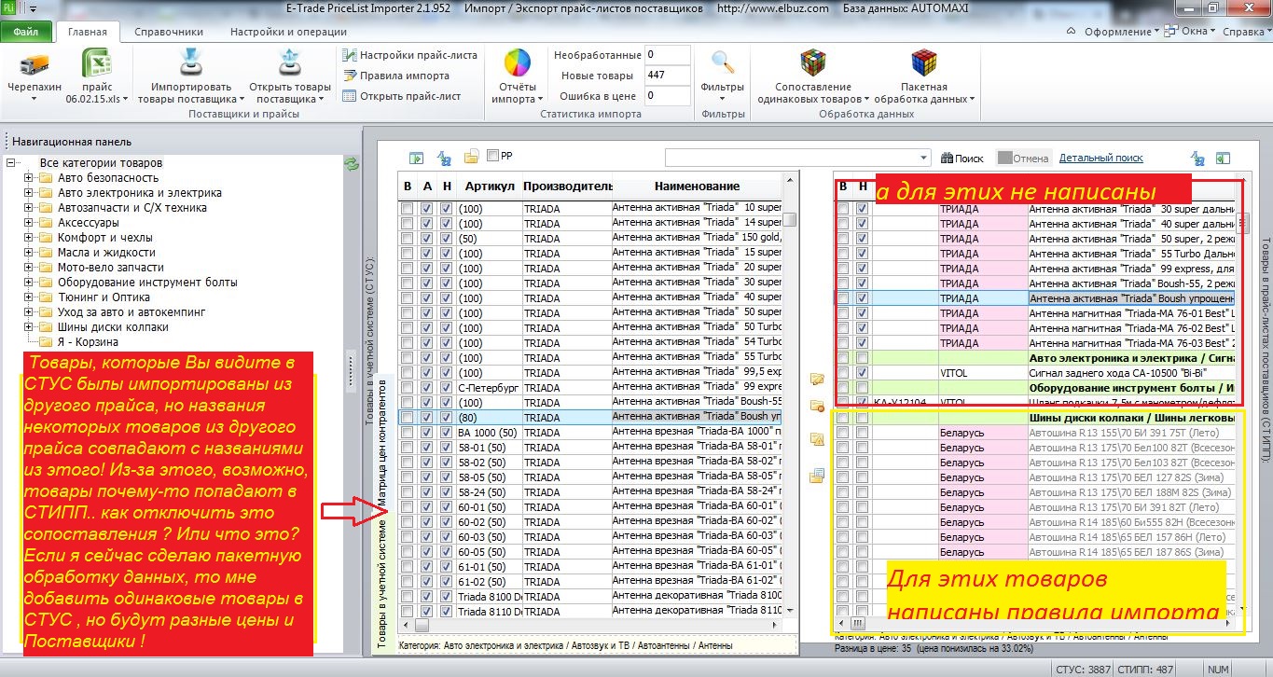The height and width of the screenshot is (677, 1273).
Task: Click the folder copy icon above left grid
Action: [x=472, y=157]
